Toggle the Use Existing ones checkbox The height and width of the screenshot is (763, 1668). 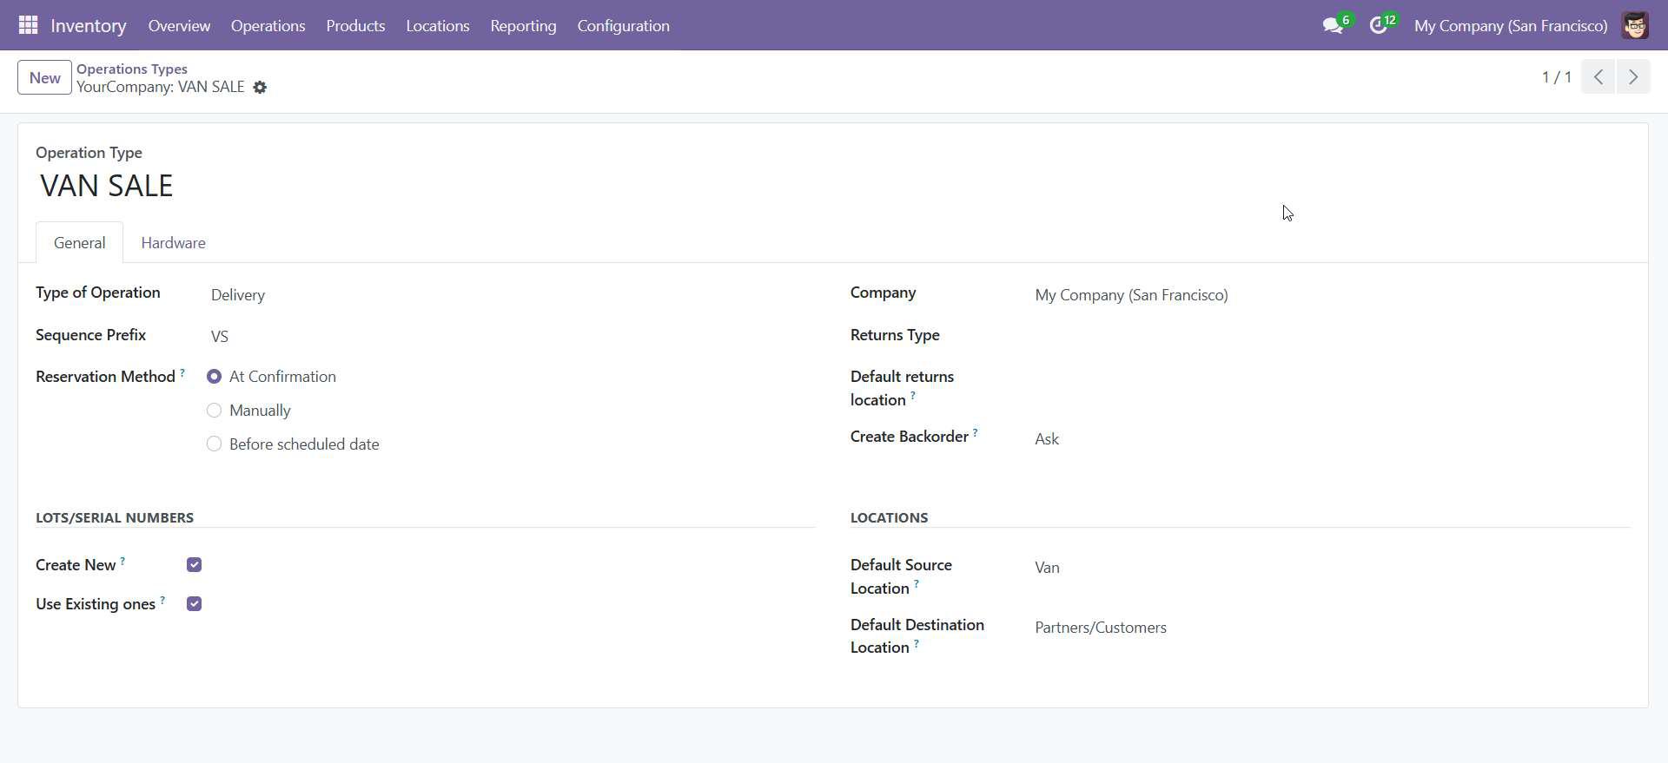pos(194,604)
